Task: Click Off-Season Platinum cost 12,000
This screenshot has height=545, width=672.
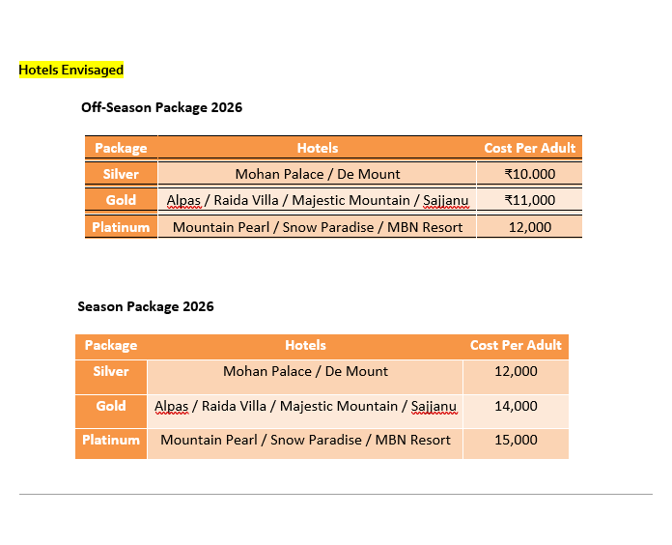Action: tap(529, 227)
